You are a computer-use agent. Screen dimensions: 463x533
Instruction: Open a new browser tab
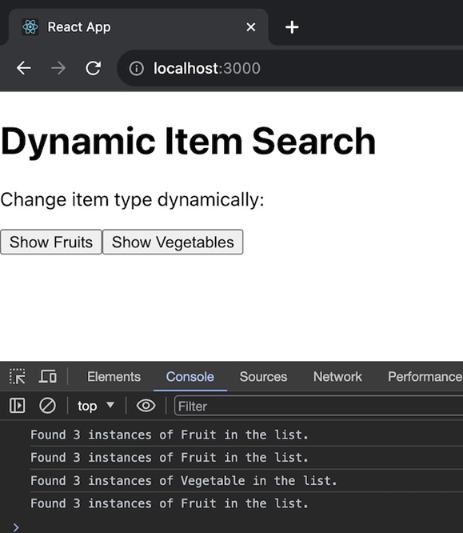tap(292, 27)
